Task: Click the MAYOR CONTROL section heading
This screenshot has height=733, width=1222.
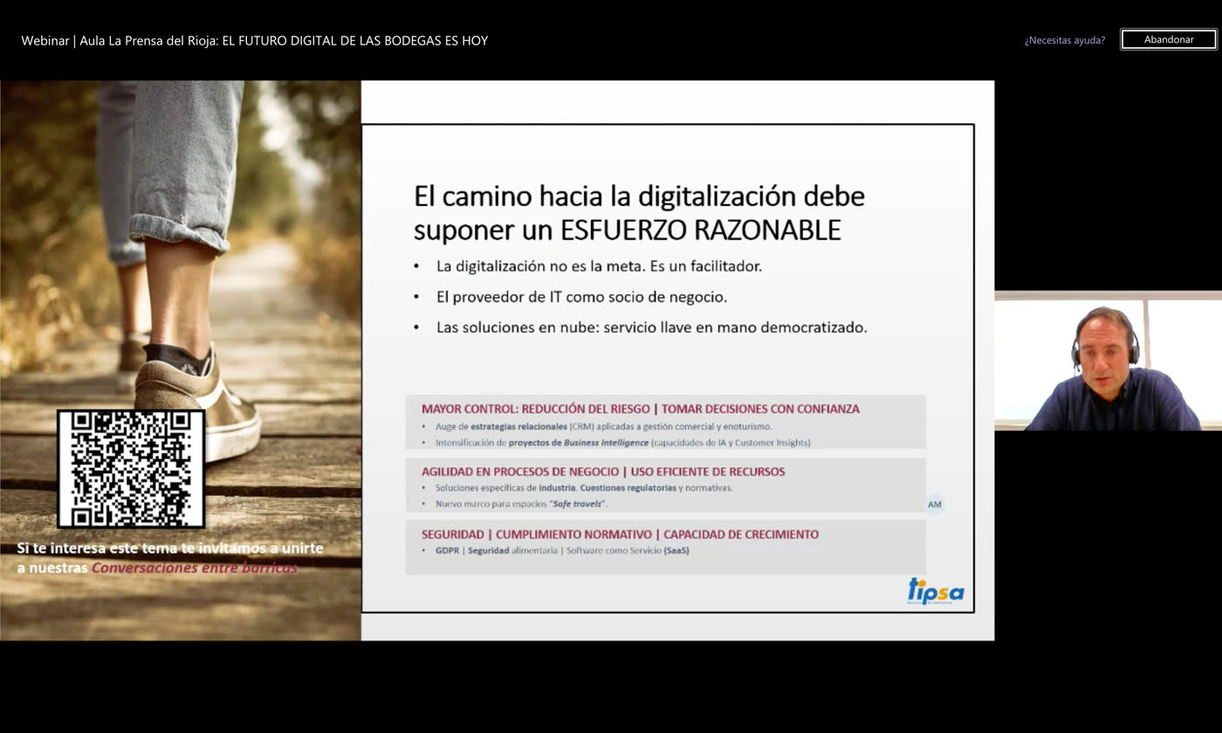Action: pyautogui.click(x=640, y=408)
